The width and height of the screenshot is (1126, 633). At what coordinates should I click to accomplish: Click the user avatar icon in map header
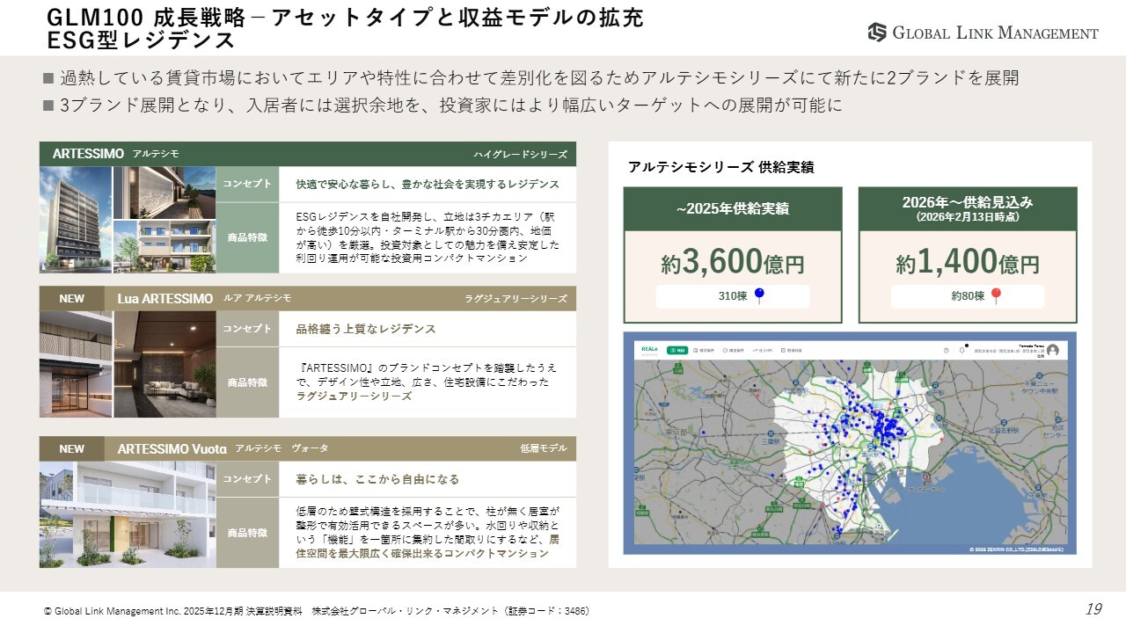coord(1052,350)
